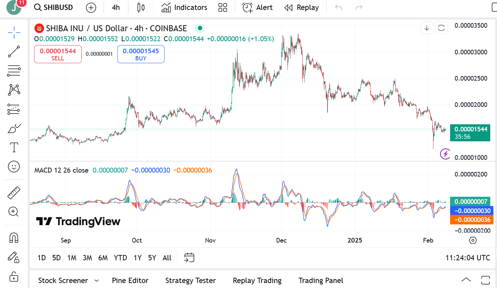Open the Pine Editor tab

coord(130,281)
